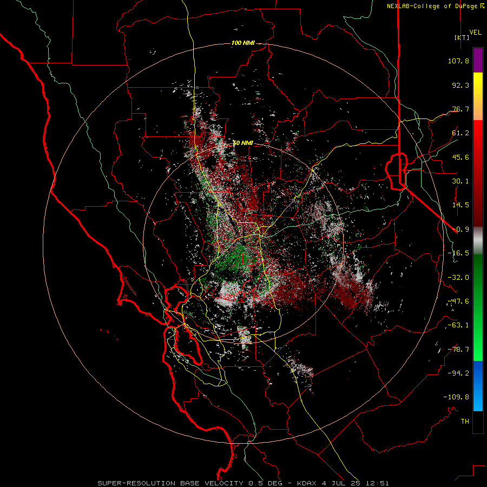Click the yellow-orange segment of velocity color bar
This screenshot has width=487, height=487.
[x=478, y=96]
